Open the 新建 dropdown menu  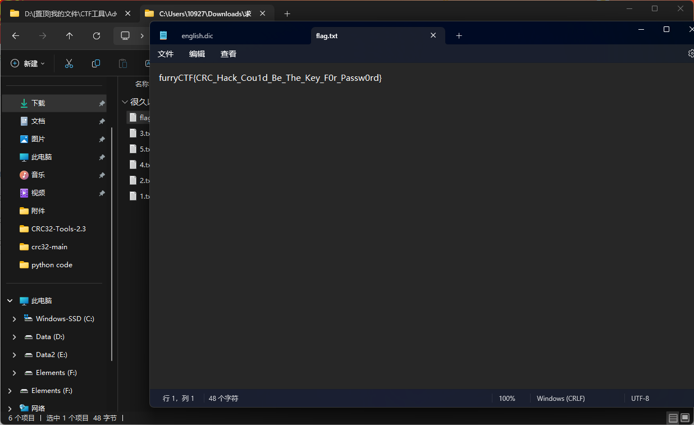point(28,63)
